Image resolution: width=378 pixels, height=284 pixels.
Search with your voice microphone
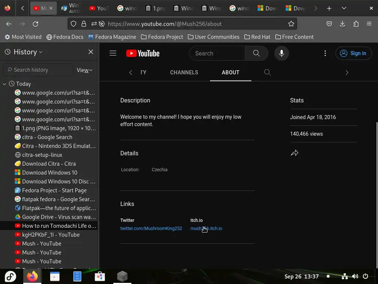point(281,53)
